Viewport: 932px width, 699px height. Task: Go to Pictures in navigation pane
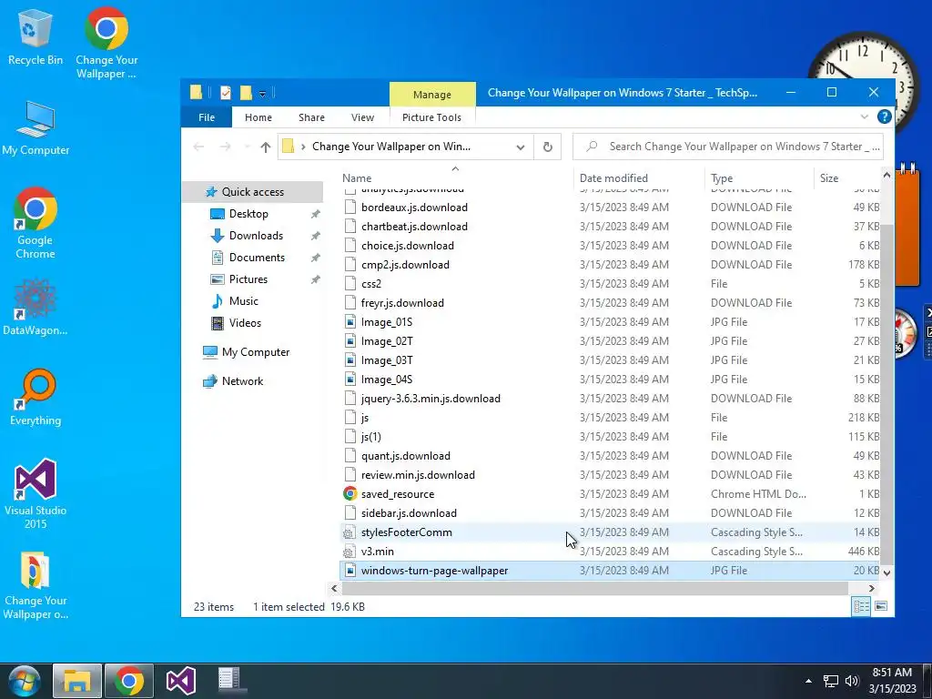[248, 279]
